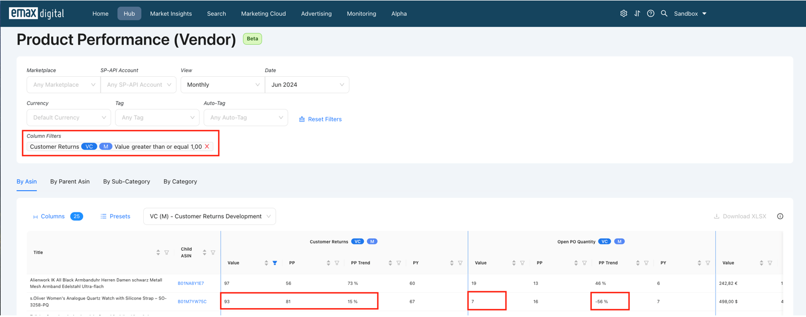This screenshot has height=317, width=806.
Task: Click the emax digital logo
Action: click(x=36, y=13)
